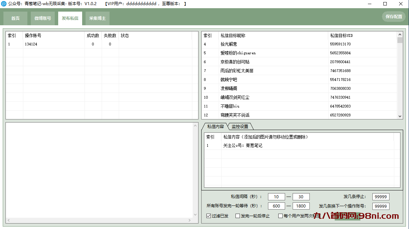The image size is (409, 229).
Task: Switch to the 采集博主 tab
Action: pos(97,18)
